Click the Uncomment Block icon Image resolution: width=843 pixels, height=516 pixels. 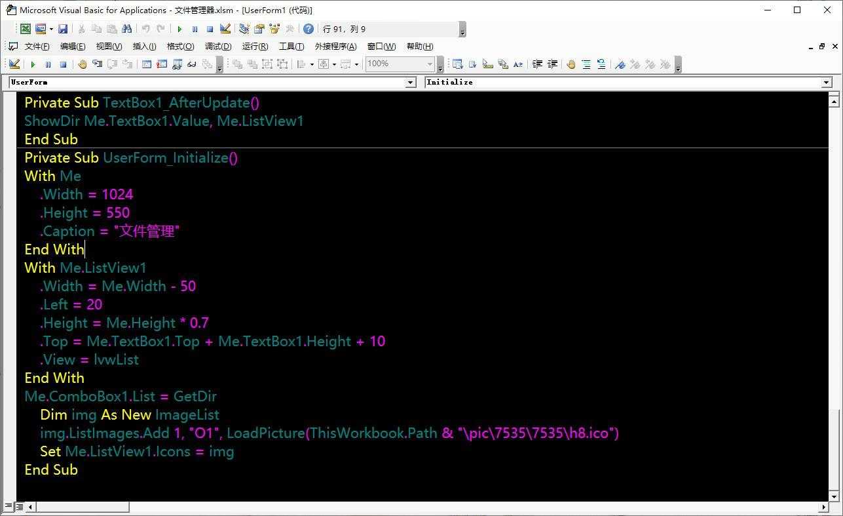[601, 64]
